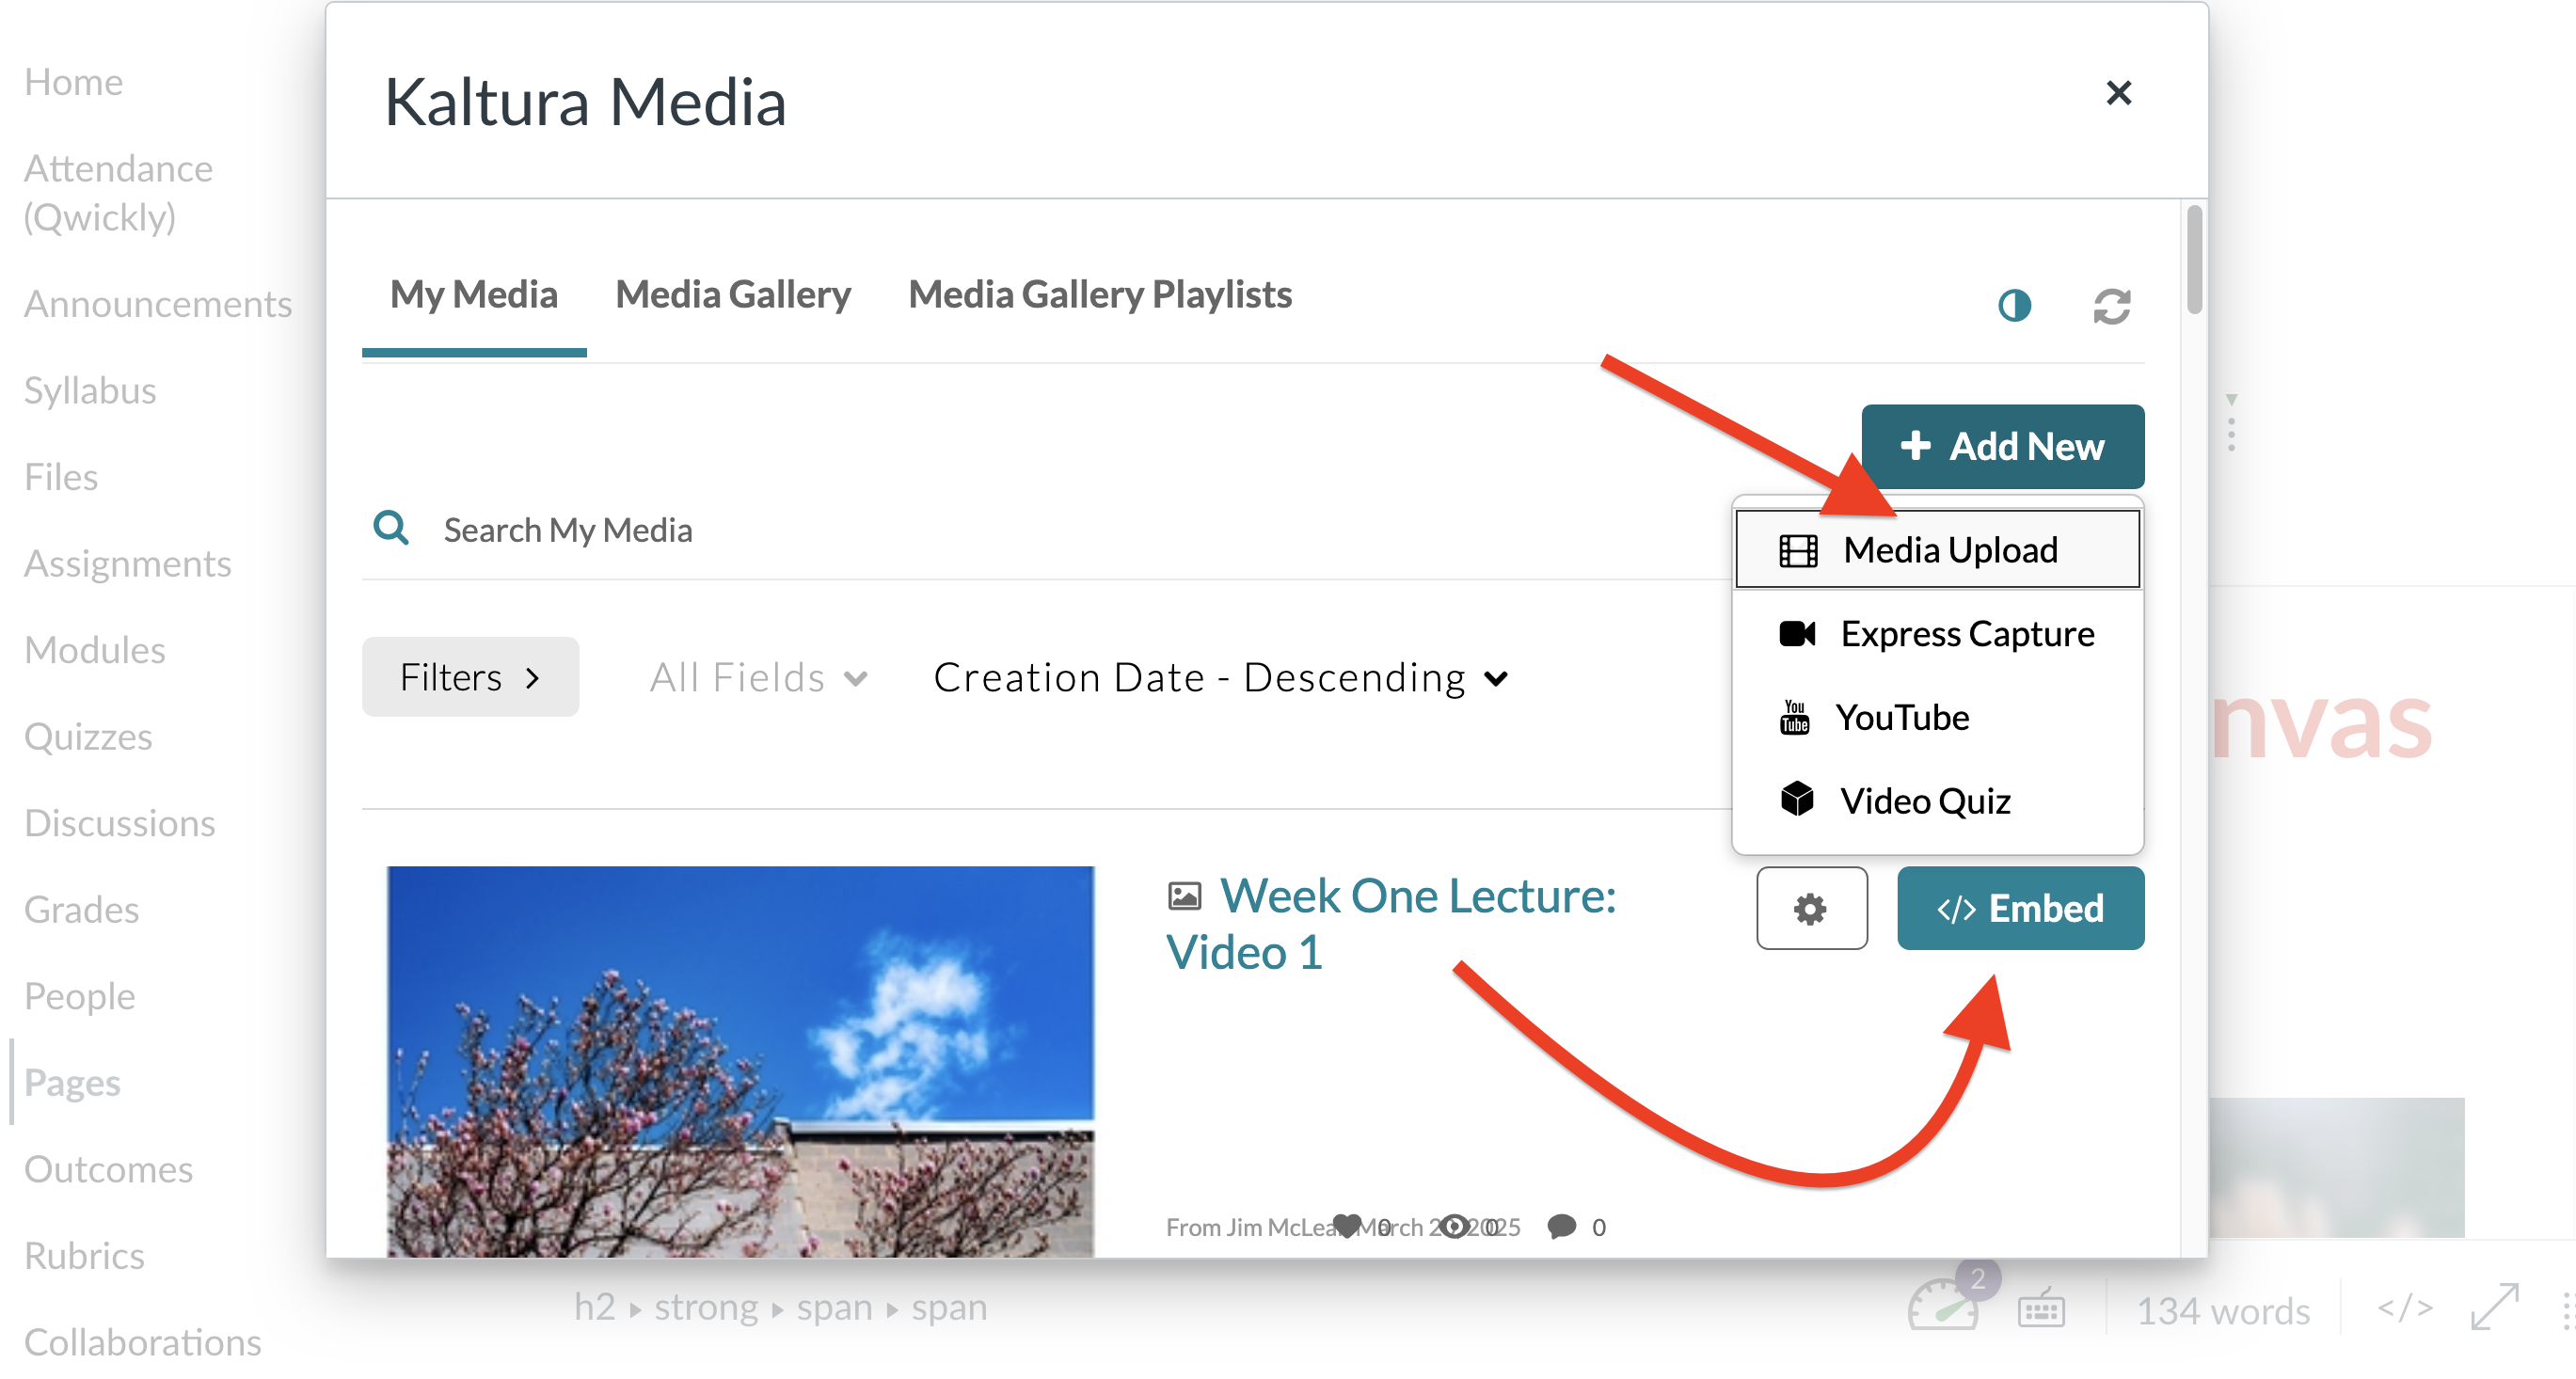Open the keyboard shortcuts icon
Screen dimensions: 2576x1379
pos(2040,1308)
